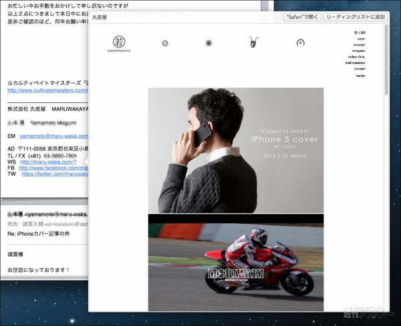Open the contact menu item
401x326 pixels.
tap(360, 69)
